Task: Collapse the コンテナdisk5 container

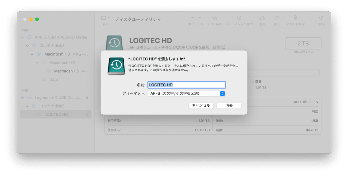Action: tap(27, 106)
